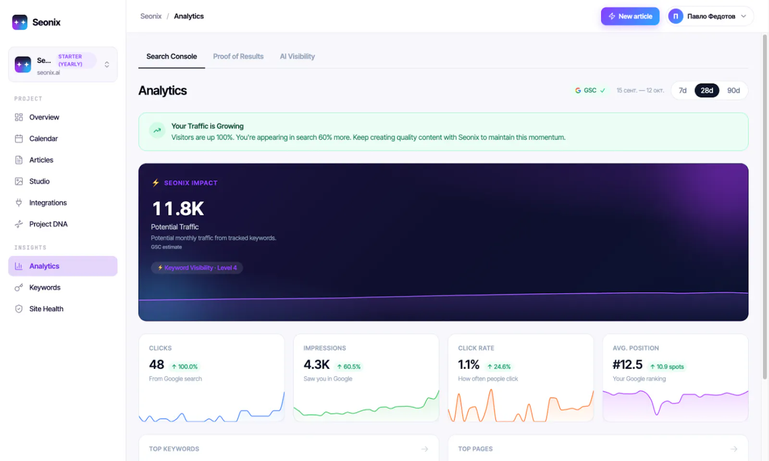Screen dimensions: 769x461
Task: Go to Calendar in the sidebar
Action: (x=62, y=138)
